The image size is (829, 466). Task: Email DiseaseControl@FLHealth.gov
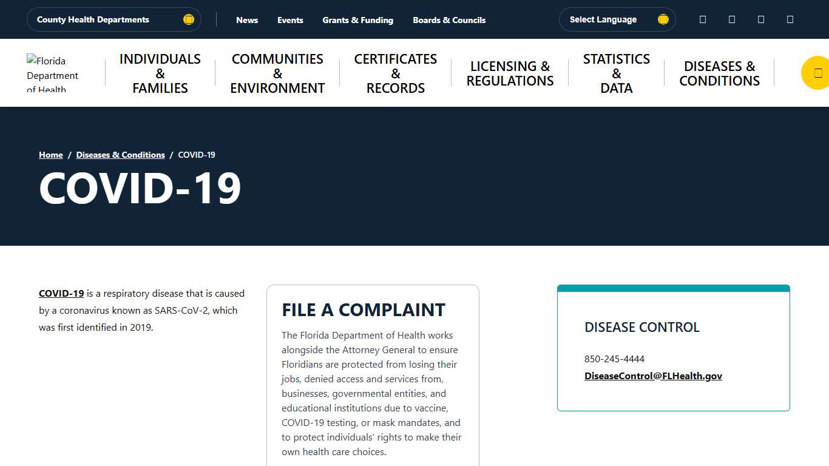point(653,376)
